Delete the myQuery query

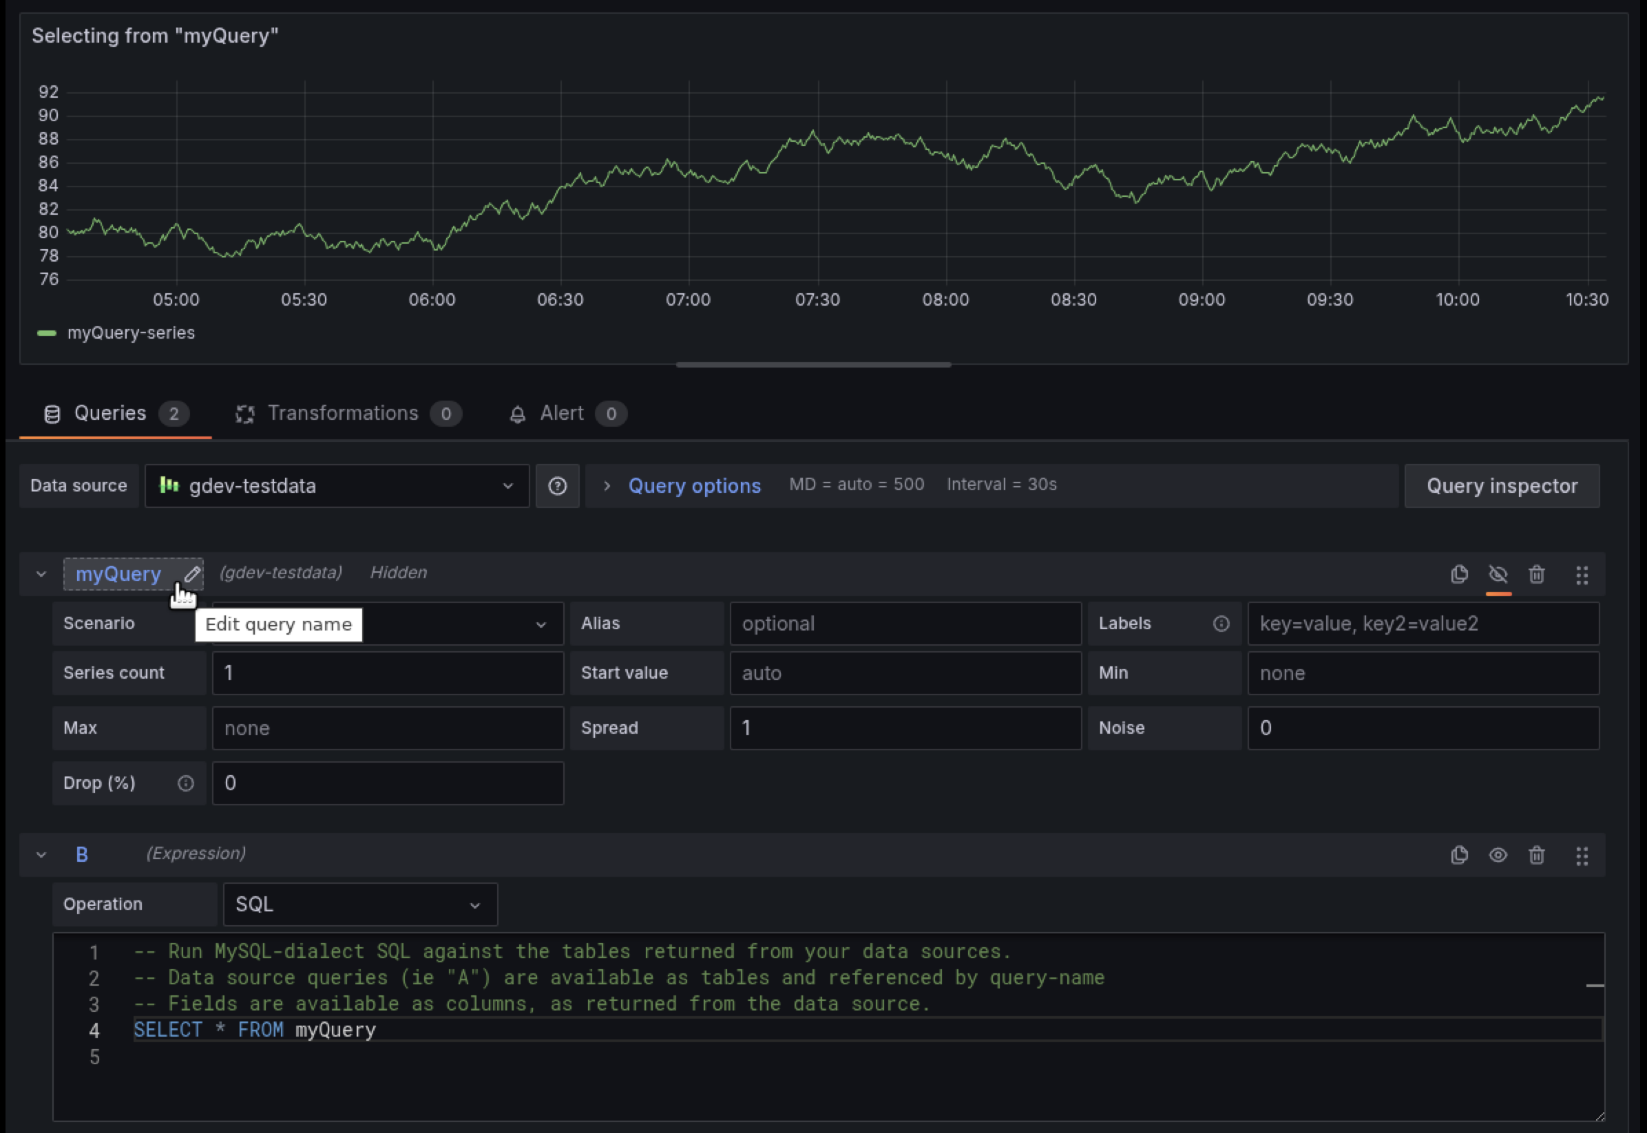1537,573
